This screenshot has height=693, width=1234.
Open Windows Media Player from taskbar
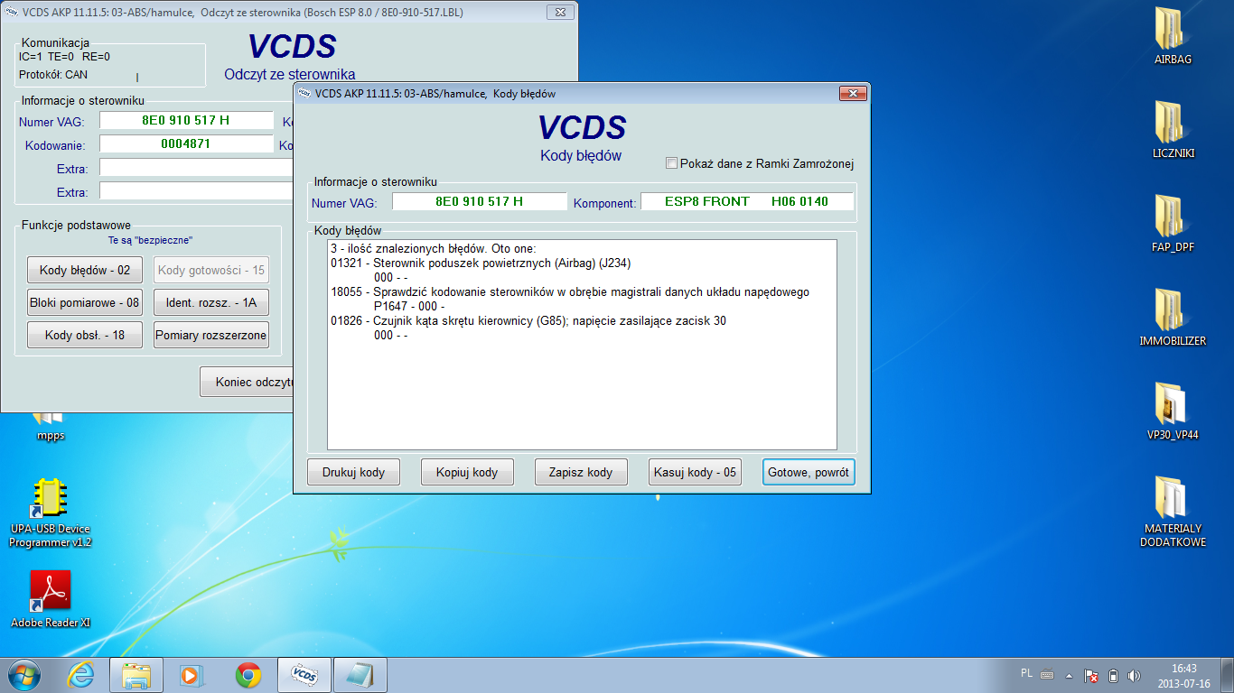click(x=192, y=674)
